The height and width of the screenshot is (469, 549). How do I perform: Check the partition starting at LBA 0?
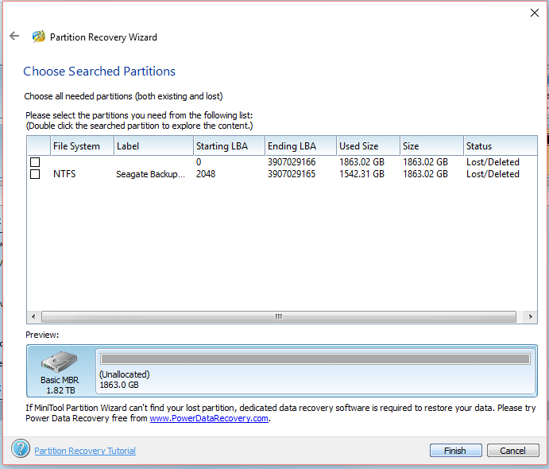[x=35, y=162]
